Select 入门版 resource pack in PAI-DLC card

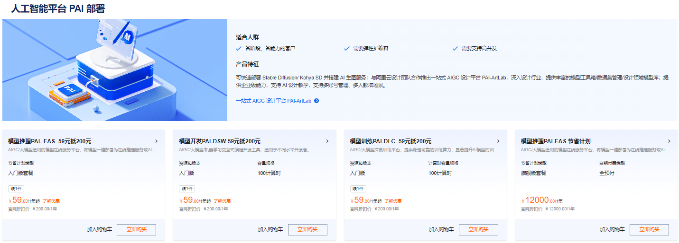pos(357,173)
